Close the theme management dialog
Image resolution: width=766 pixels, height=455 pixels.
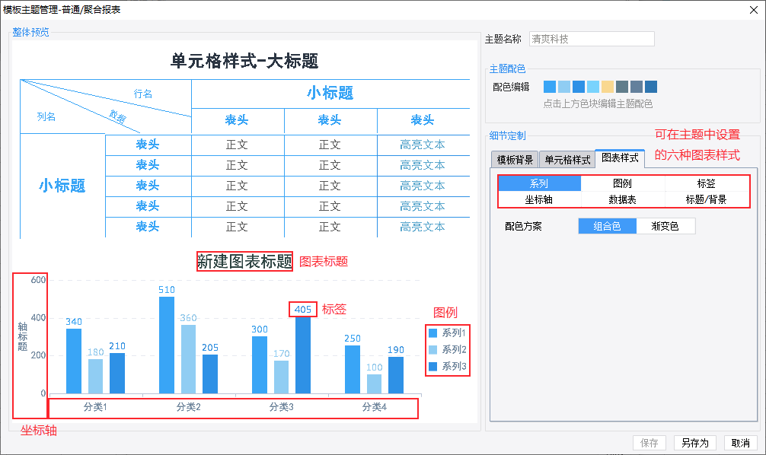(x=754, y=10)
